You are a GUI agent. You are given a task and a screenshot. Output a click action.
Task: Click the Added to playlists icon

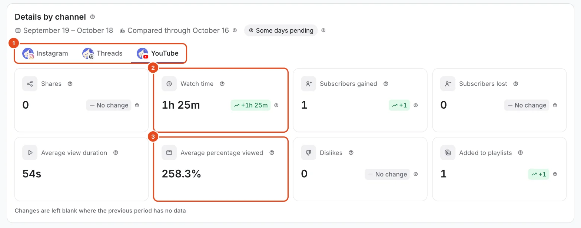coord(448,153)
